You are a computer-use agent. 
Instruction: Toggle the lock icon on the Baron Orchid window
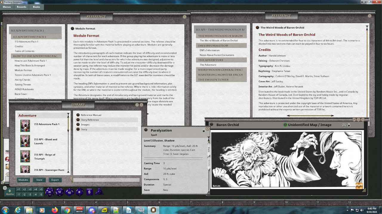(x=349, y=125)
